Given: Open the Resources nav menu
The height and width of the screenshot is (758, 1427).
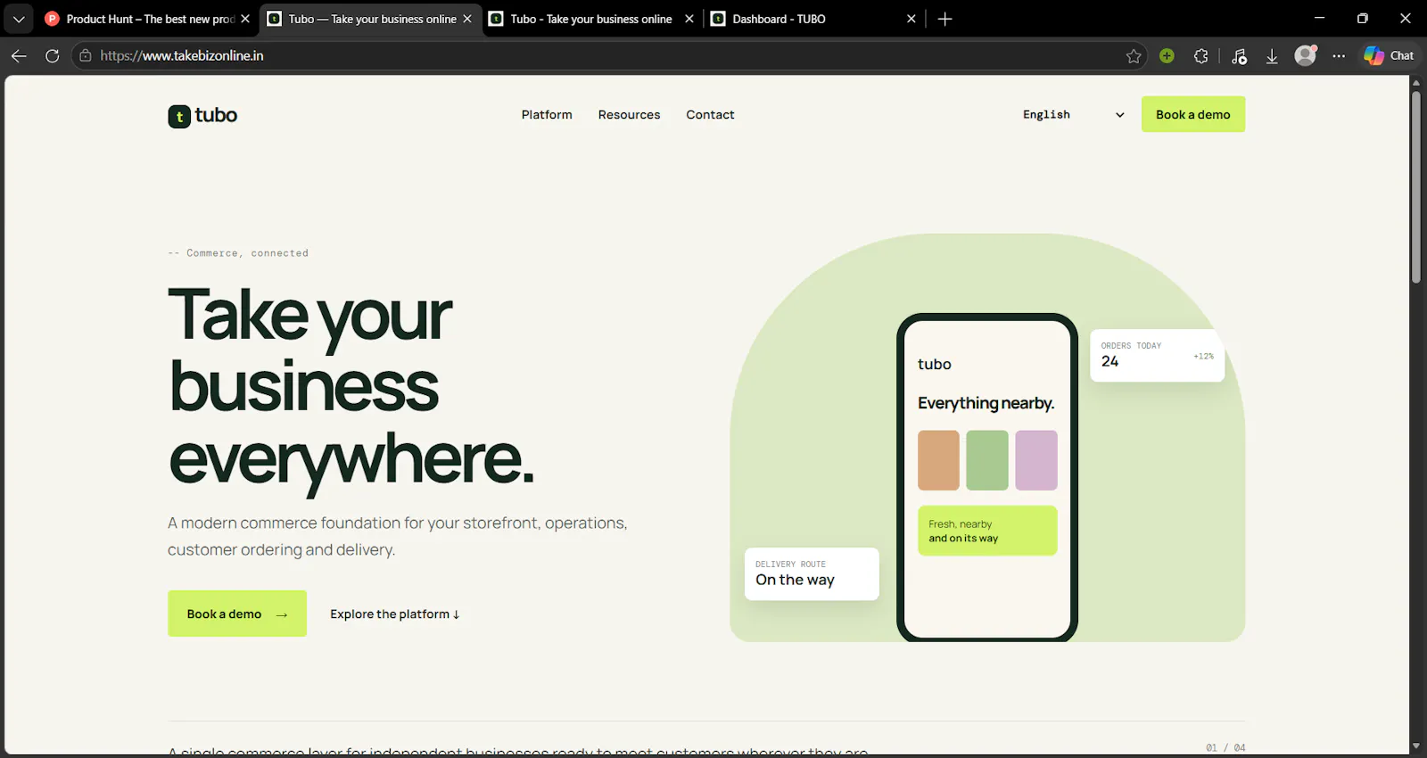Looking at the screenshot, I should pos(630,115).
